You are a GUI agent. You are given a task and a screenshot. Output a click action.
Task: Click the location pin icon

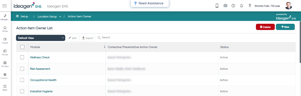[x=250, y=6]
